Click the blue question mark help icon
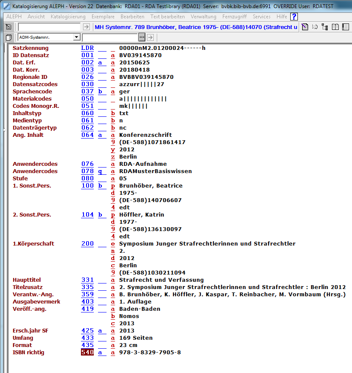This screenshot has width=352, height=373. (x=294, y=17)
